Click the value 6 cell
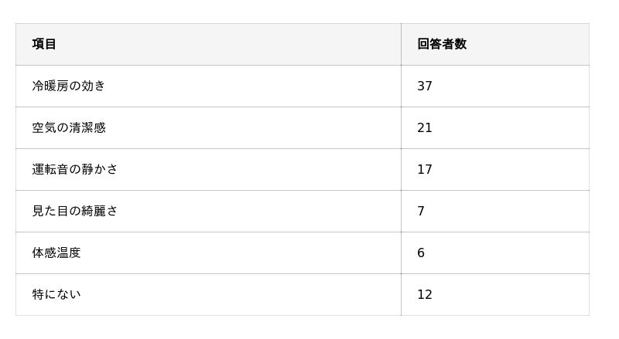 tap(421, 253)
